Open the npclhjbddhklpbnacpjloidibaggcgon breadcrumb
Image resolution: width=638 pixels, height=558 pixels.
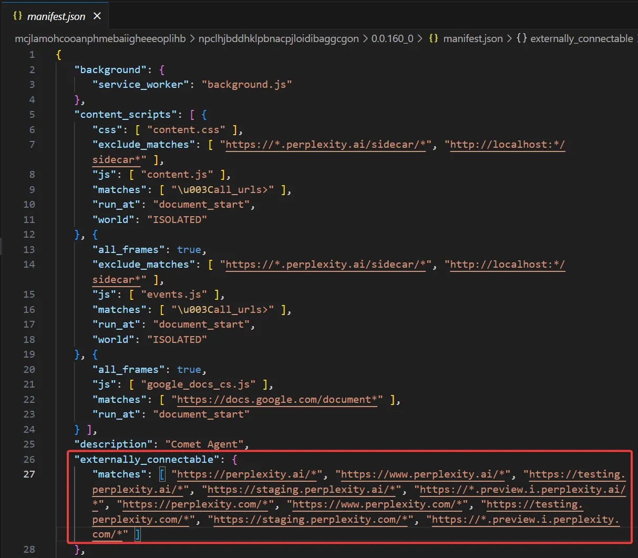[x=279, y=38]
